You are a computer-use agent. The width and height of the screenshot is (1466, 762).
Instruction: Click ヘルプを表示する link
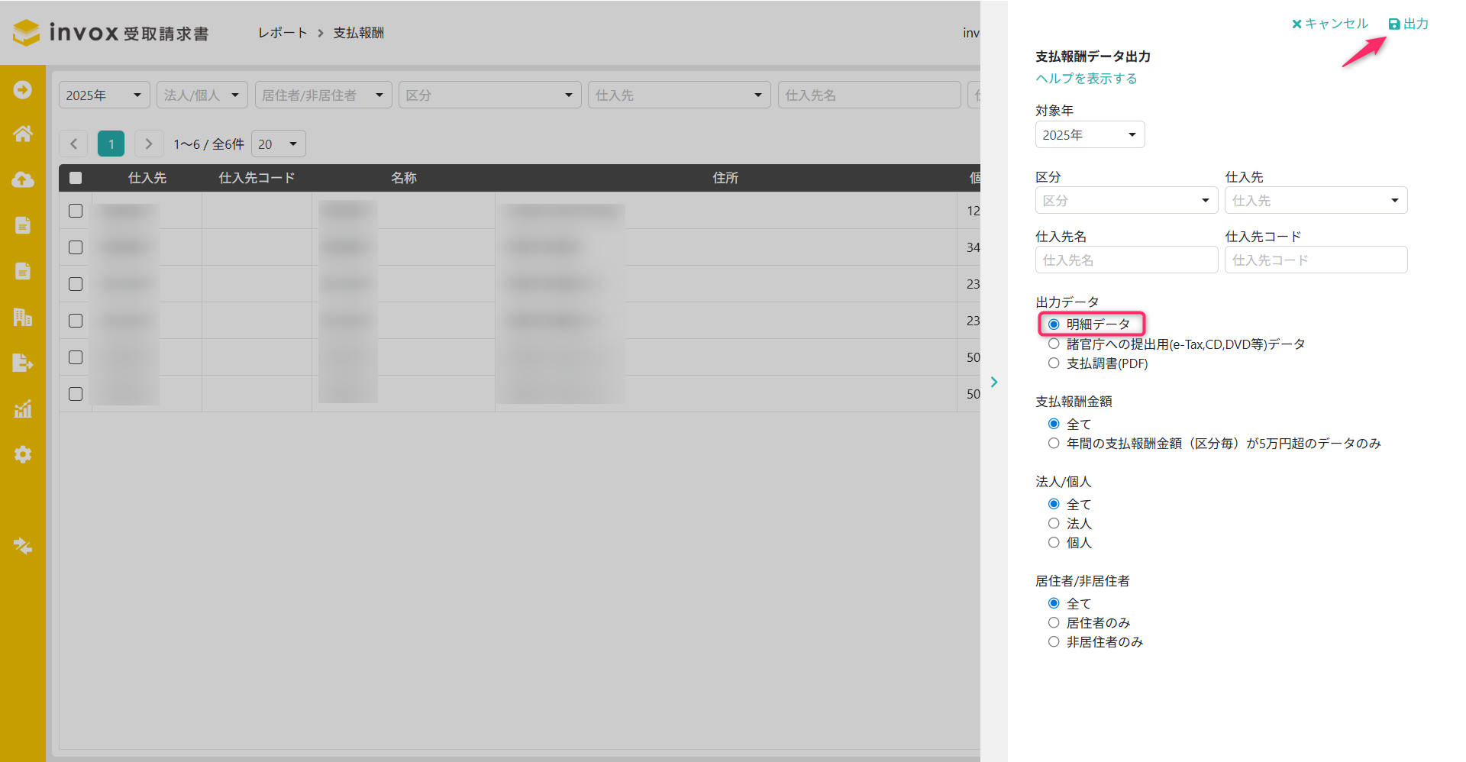1086,79
